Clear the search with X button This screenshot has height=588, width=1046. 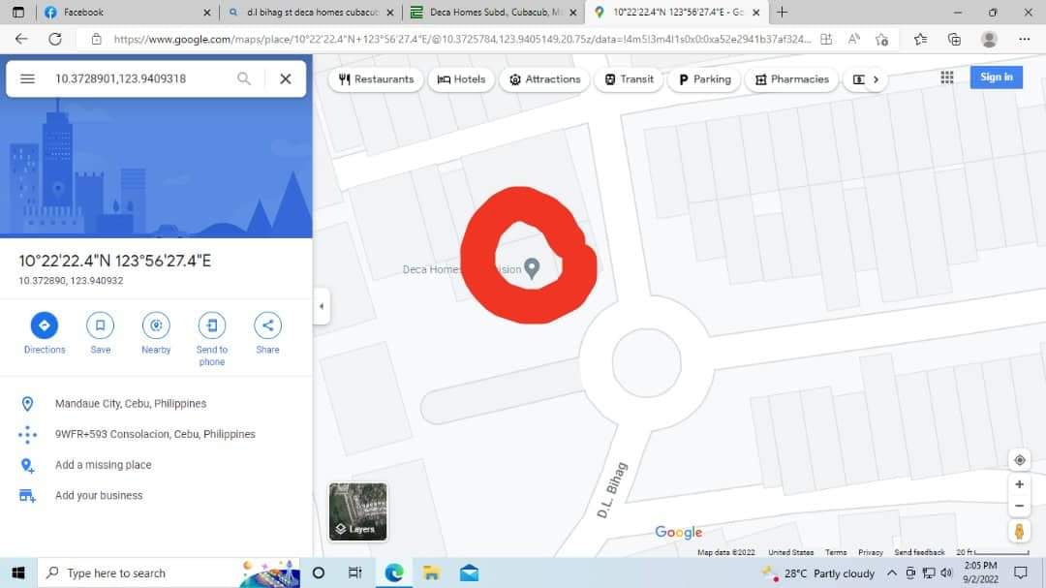click(286, 79)
